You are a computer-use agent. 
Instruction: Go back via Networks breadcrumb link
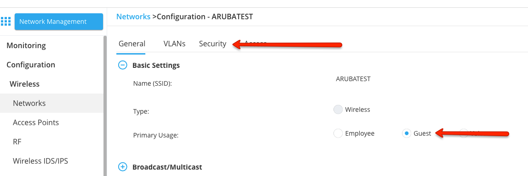(x=133, y=16)
